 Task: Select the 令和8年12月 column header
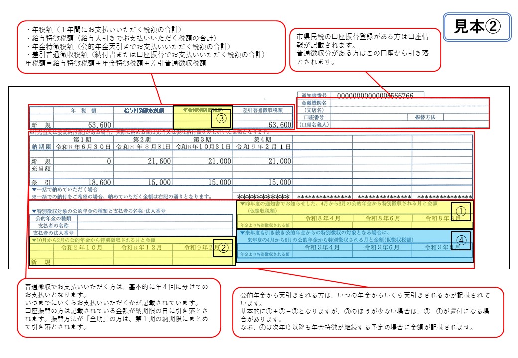click(x=142, y=247)
